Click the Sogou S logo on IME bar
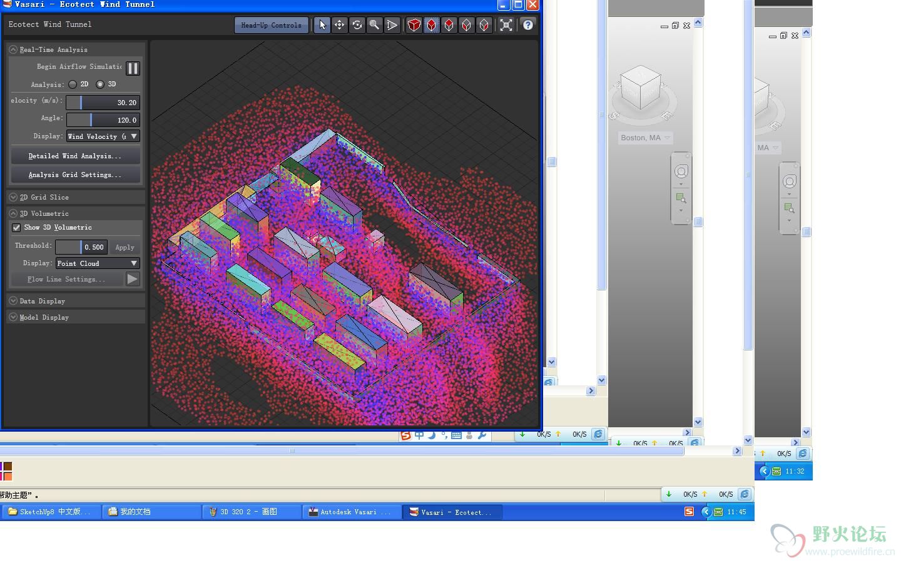 406,435
